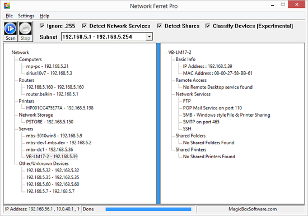Screen dimensions: 308x216
Task: Collapse the Servers group in device tree
Action: 26,128
